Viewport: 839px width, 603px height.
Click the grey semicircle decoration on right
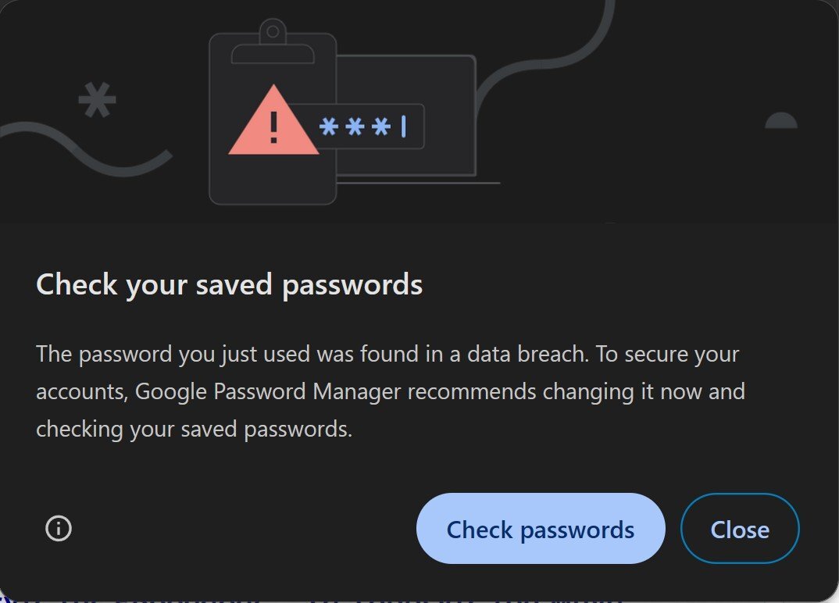click(x=781, y=120)
